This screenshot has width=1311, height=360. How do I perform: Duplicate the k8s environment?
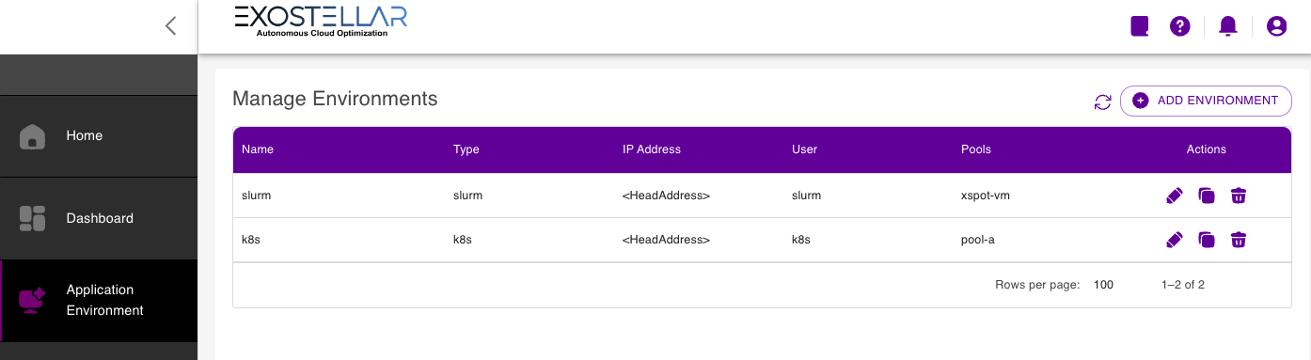pos(1207,240)
